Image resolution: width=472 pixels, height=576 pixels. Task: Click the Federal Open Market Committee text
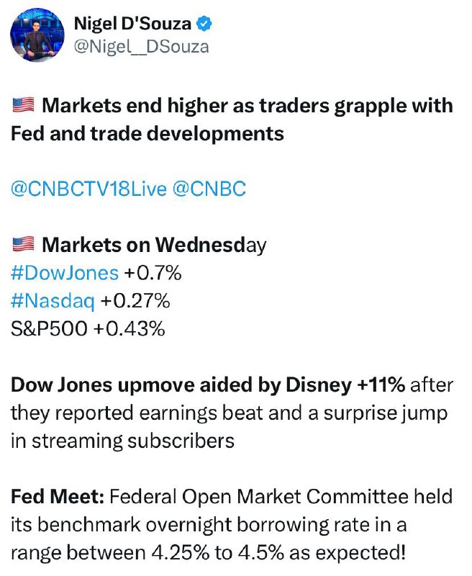click(259, 497)
